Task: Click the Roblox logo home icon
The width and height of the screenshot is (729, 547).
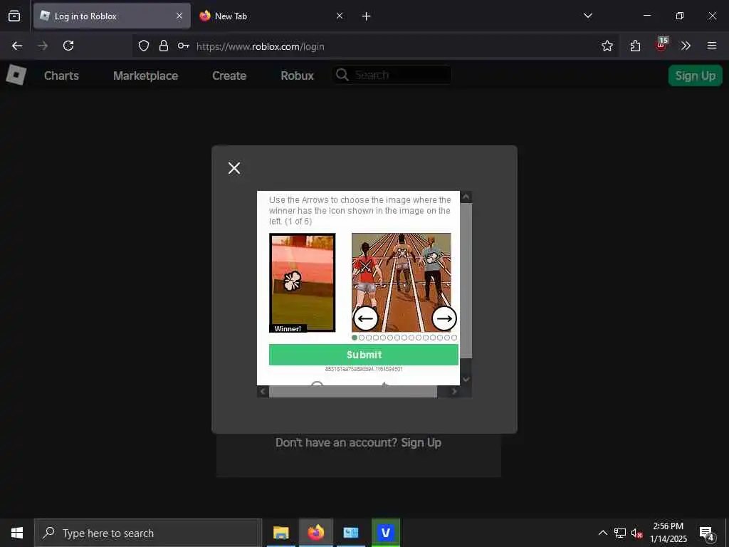Action: pyautogui.click(x=16, y=75)
